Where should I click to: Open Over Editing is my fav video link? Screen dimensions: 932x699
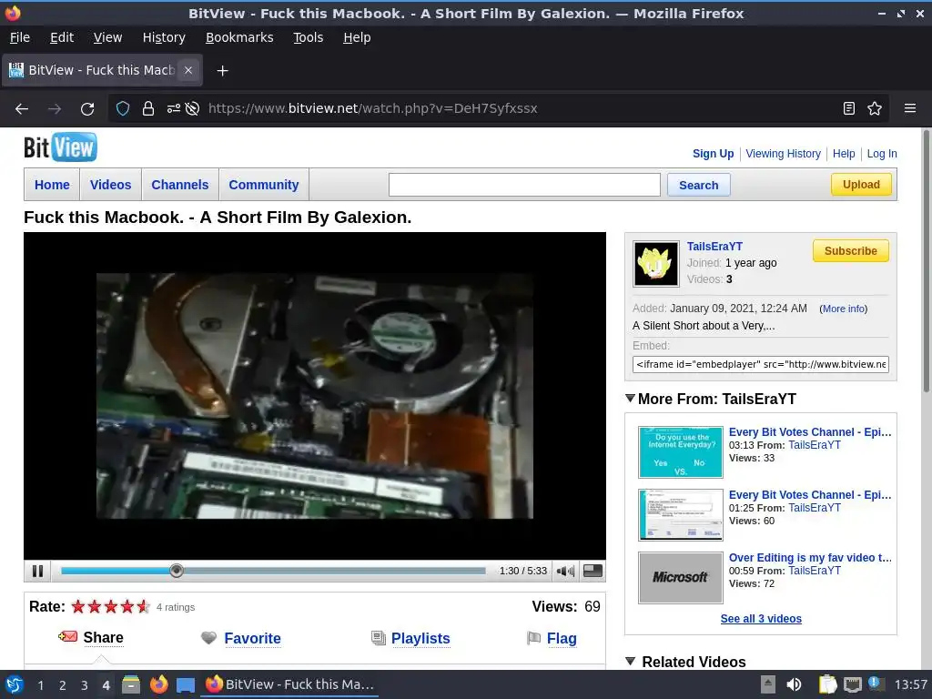(810, 558)
